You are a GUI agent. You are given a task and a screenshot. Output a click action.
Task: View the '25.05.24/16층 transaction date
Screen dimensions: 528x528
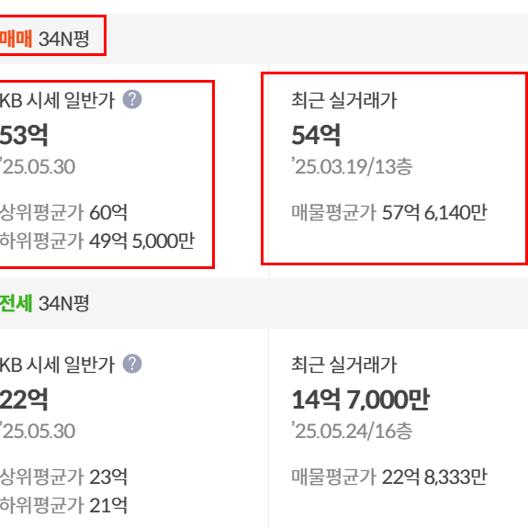(352, 431)
